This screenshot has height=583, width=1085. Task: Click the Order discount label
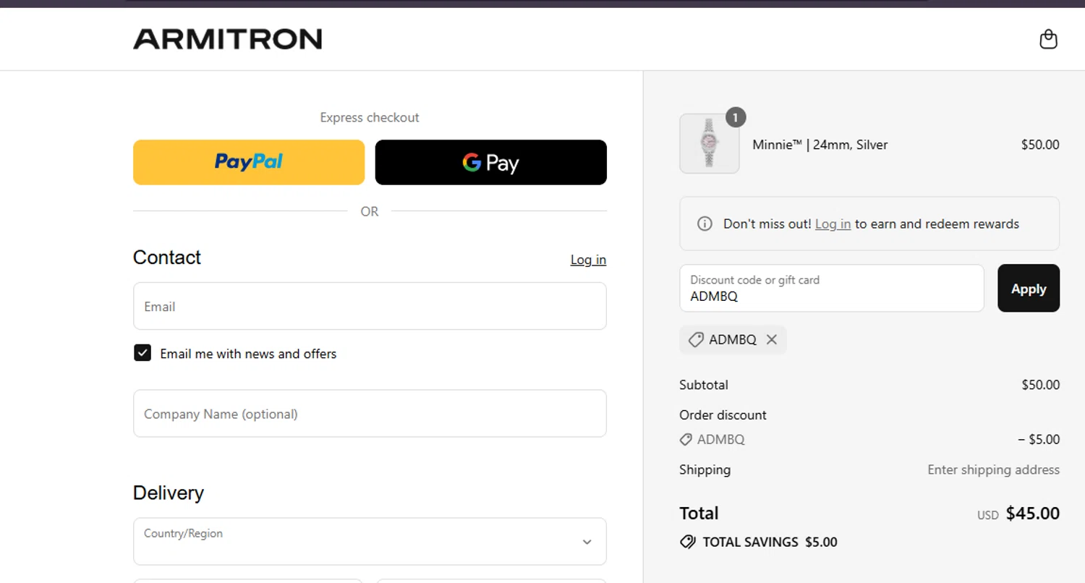point(723,415)
